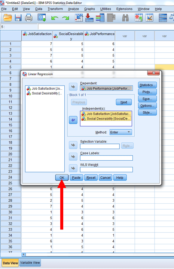Click the grayed Rule... button
The width and height of the screenshot is (174, 269).
127,146
